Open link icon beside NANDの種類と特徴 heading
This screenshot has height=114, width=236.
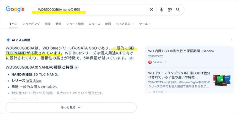pos(76,68)
